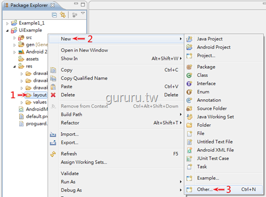
Task: Open the Build Path submenu
Action: (x=117, y=115)
